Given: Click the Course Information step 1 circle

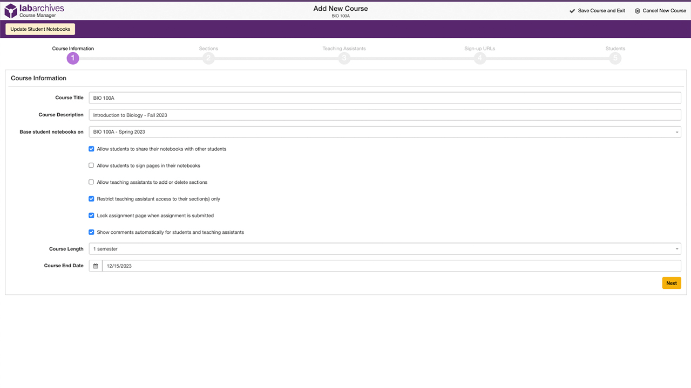Looking at the screenshot, I should [x=73, y=58].
